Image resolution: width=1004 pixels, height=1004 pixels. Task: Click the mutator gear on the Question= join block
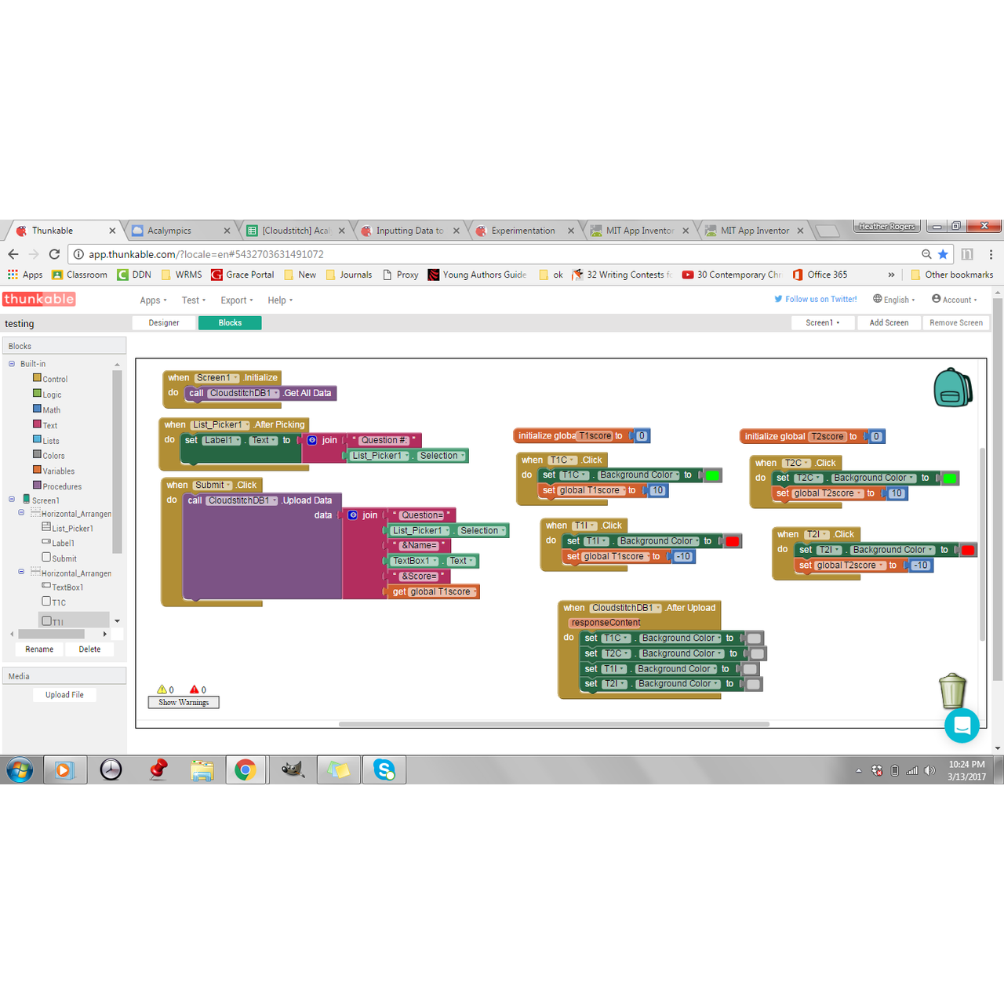(x=353, y=515)
